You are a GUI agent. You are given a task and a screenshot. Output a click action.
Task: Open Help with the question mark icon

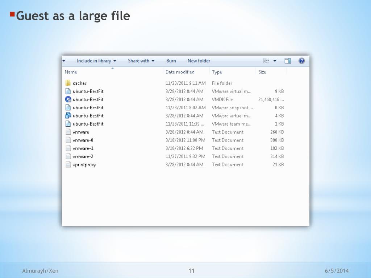pyautogui.click(x=301, y=61)
